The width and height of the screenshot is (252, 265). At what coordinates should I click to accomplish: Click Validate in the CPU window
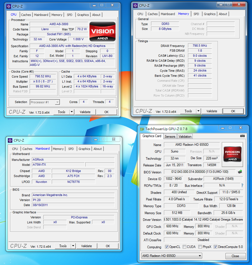point(85,112)
